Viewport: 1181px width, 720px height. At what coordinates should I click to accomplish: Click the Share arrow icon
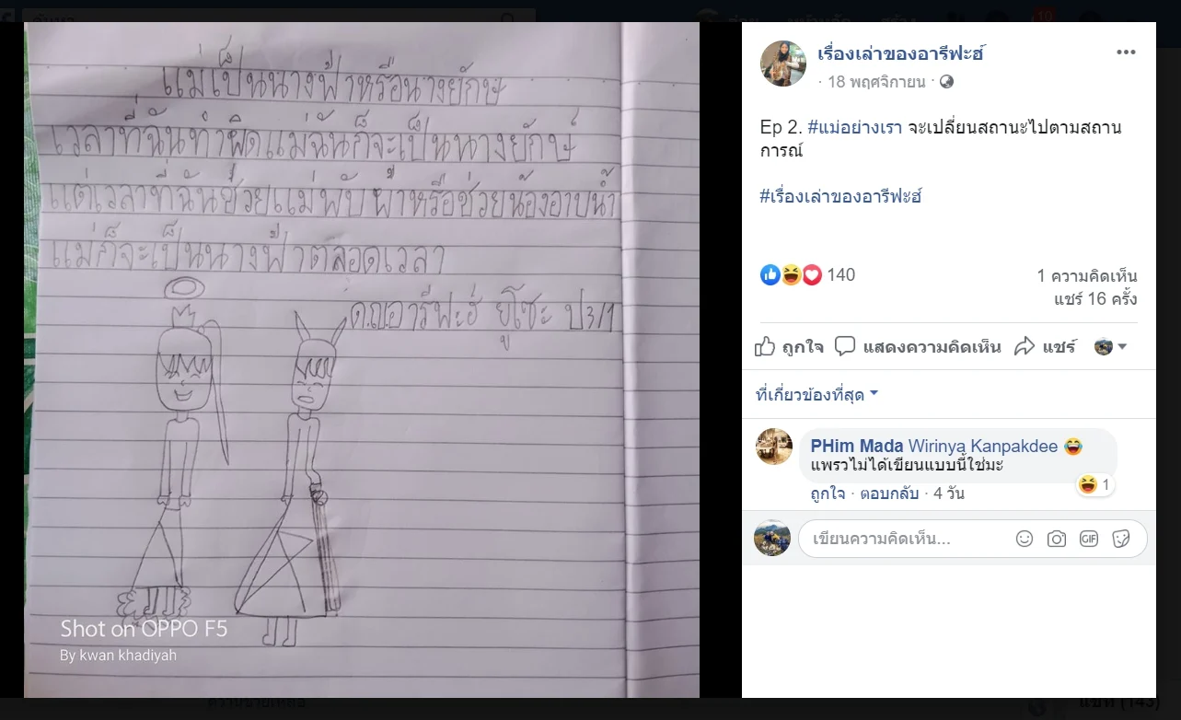pos(1025,347)
